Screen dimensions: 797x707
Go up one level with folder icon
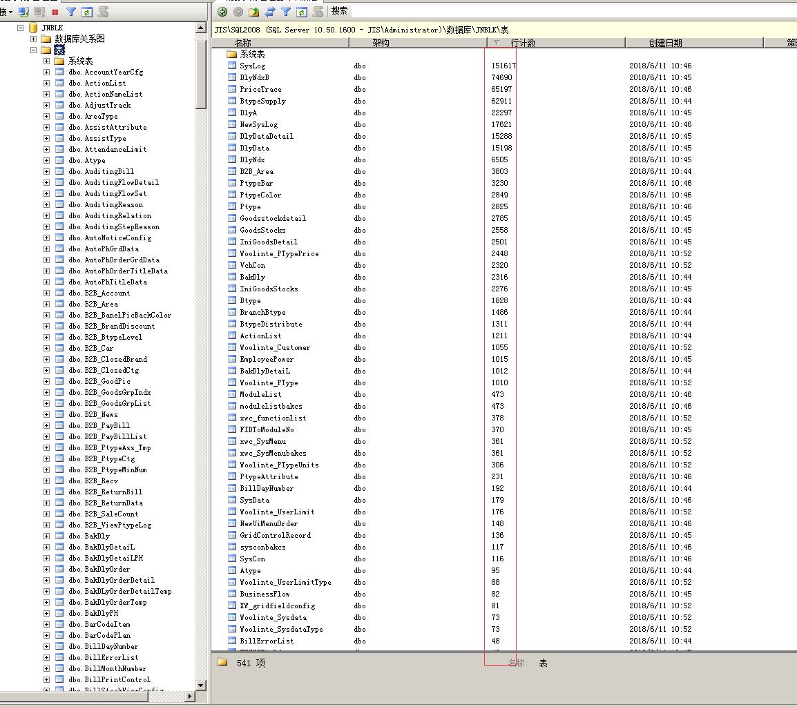pyautogui.click(x=253, y=12)
